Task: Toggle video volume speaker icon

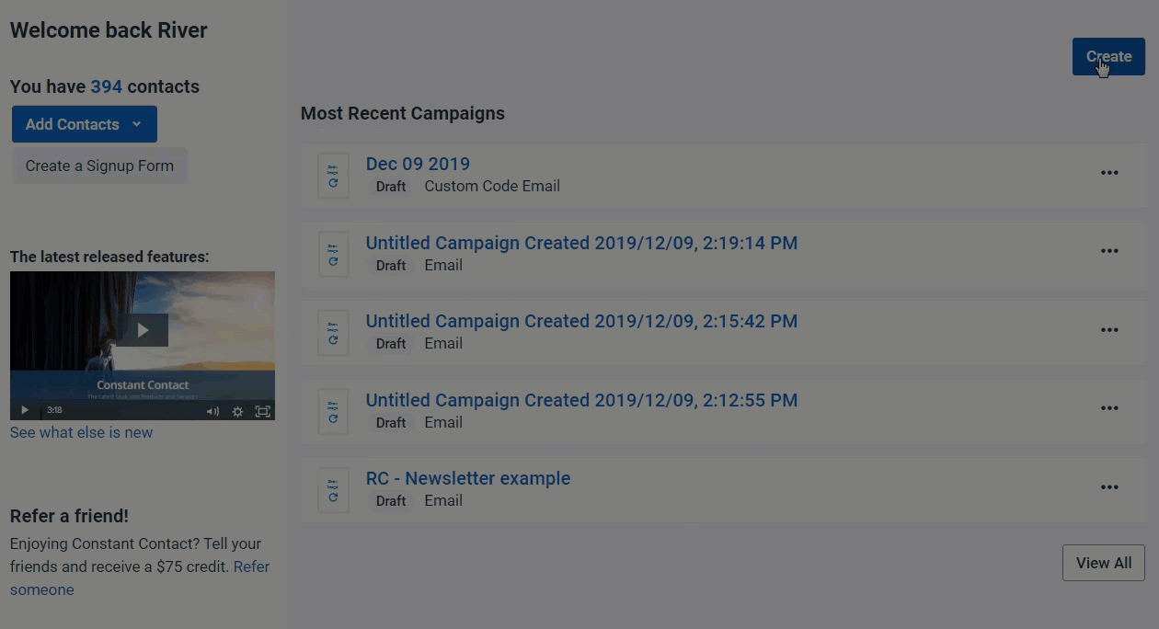Action: (x=212, y=411)
